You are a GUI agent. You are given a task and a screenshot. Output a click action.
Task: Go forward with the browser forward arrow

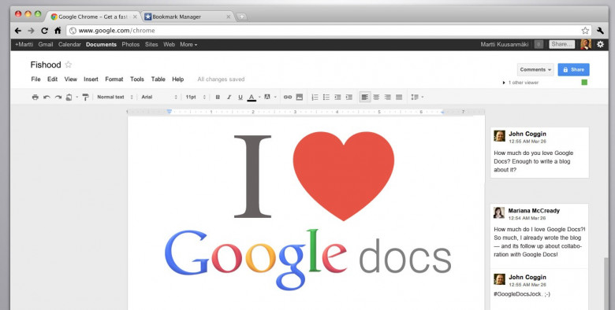[x=31, y=31]
